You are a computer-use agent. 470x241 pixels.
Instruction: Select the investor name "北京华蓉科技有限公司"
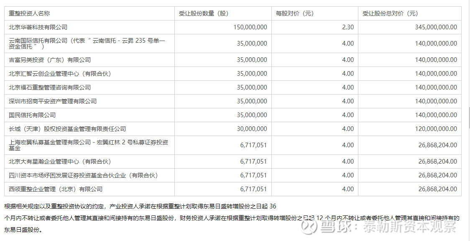click(38, 27)
